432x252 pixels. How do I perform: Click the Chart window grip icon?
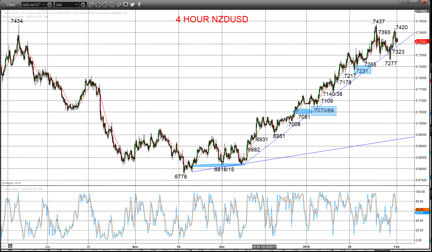coord(3,5)
